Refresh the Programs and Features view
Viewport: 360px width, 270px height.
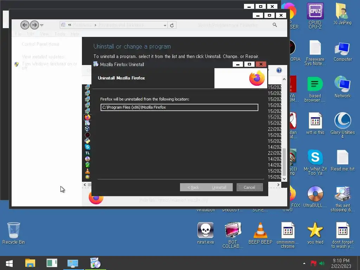[172, 25]
